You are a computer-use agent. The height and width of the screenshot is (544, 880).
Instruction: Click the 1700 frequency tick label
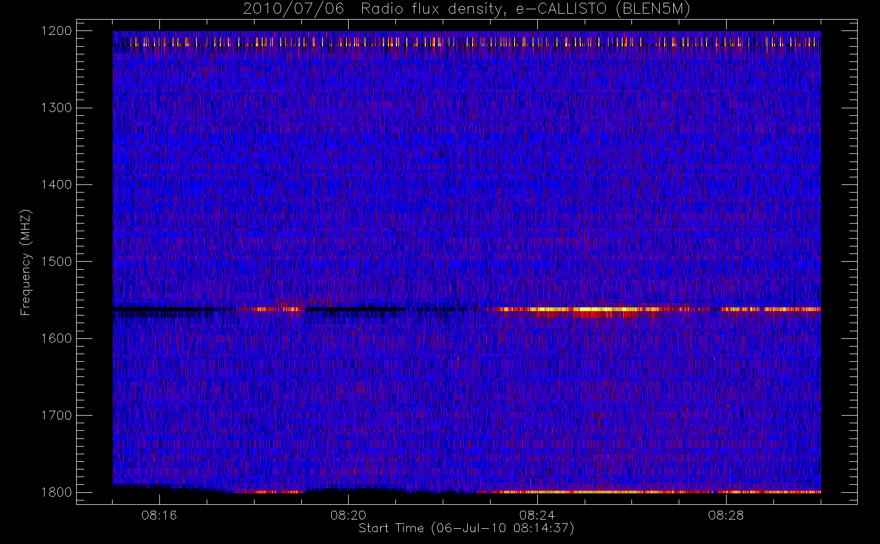[57, 415]
